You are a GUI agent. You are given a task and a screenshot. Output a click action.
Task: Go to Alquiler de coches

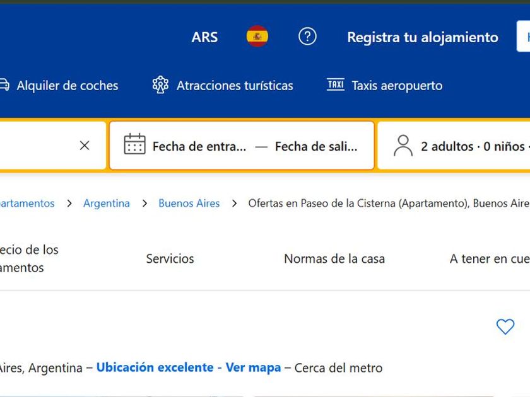coord(67,86)
